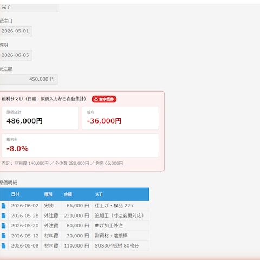Select the 原価合計 value 486,000円
This screenshot has width=260, height=260.
pyautogui.click(x=24, y=121)
